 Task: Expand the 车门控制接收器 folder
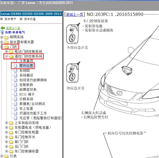6,151
